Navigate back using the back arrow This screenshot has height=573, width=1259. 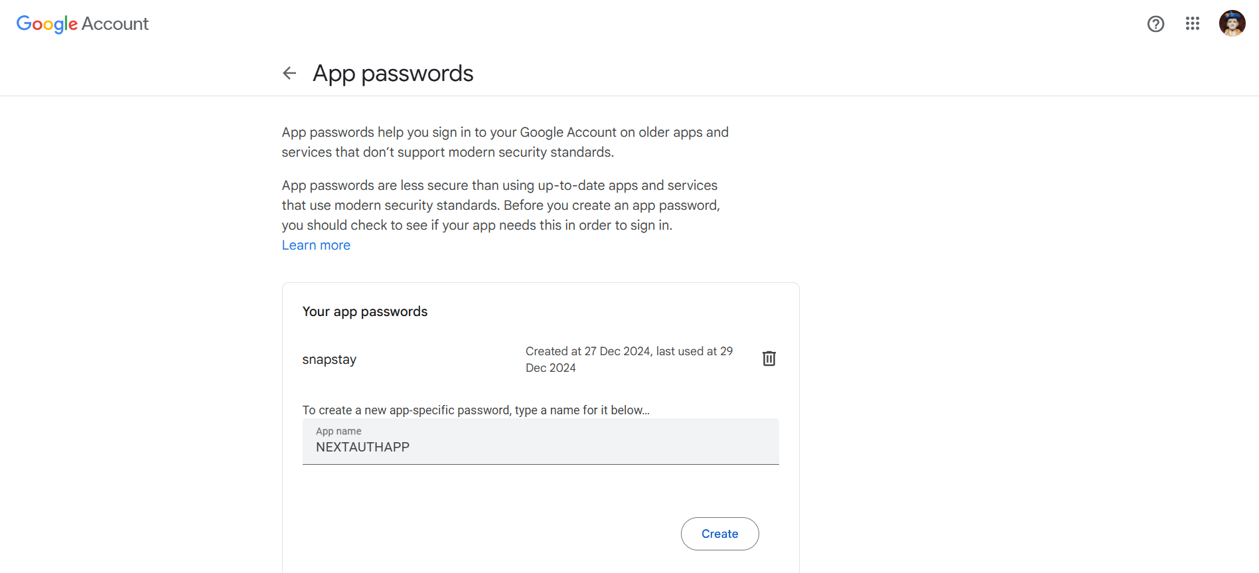289,73
